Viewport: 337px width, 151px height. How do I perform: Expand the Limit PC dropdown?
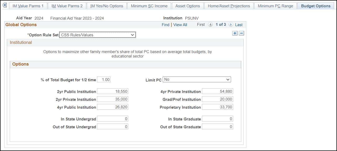[228, 79]
